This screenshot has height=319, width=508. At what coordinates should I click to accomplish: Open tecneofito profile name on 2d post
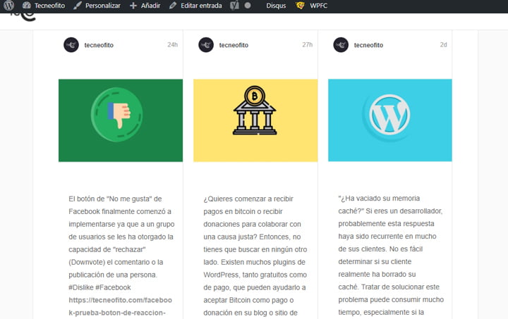368,45
